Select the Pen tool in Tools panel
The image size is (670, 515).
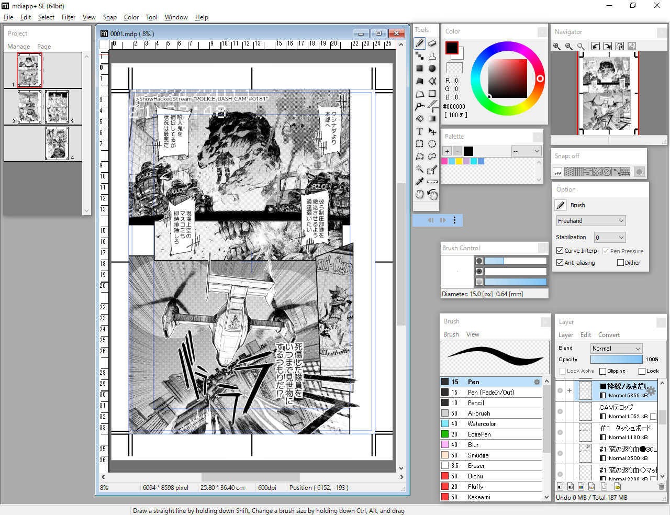pyautogui.click(x=419, y=43)
